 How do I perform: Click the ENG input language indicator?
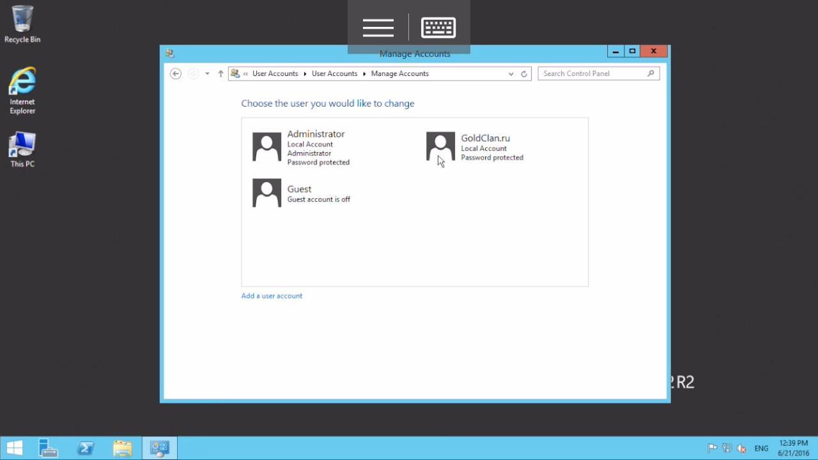[761, 448]
